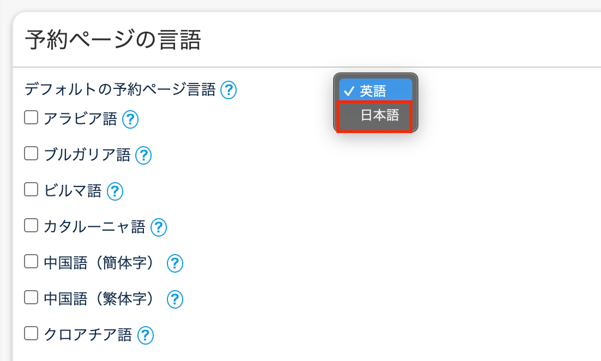Click the アラビア語 label text
Image resolution: width=601 pixels, height=361 pixels.
(80, 118)
